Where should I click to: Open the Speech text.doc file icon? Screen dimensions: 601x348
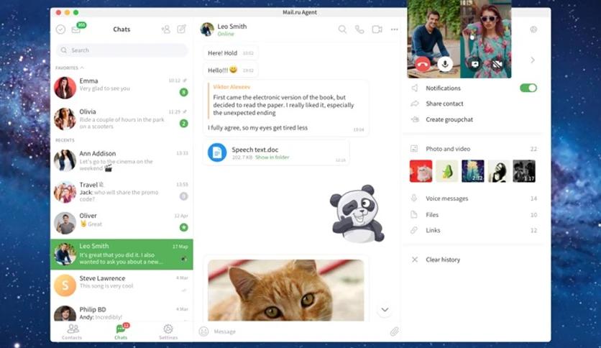(217, 152)
